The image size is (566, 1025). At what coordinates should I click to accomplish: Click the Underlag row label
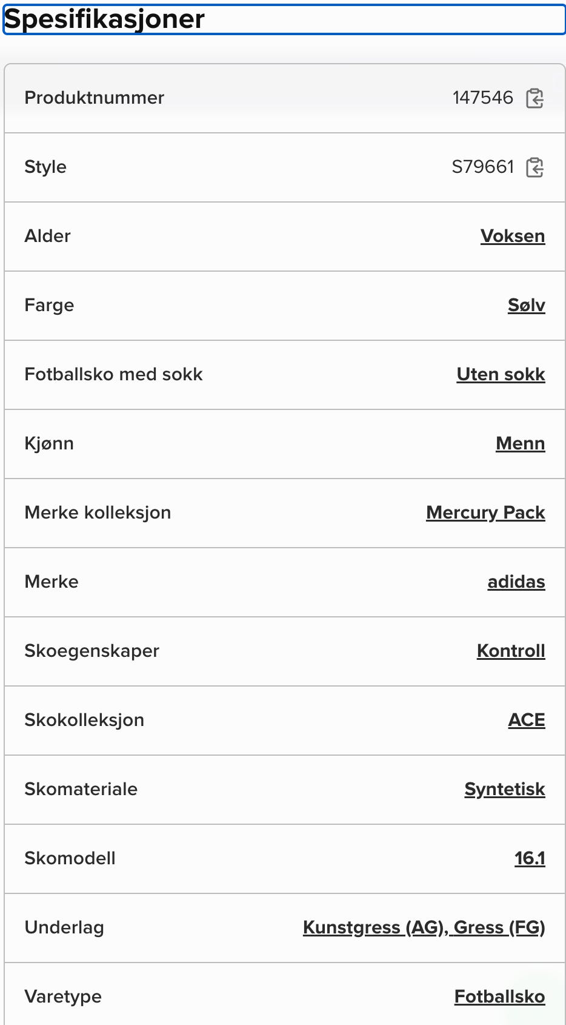64,927
